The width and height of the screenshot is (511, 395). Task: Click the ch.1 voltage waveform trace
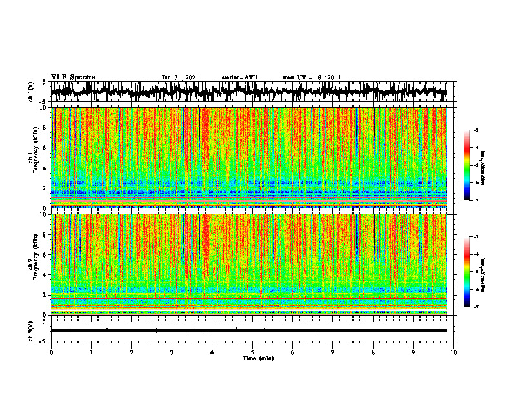tap(248, 91)
